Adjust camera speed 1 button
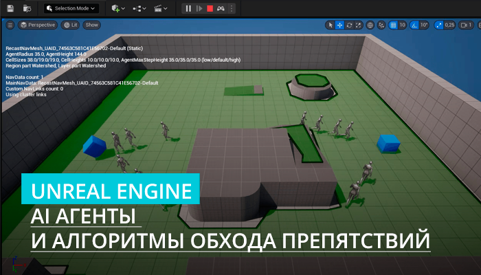481x275 pixels. click(466, 25)
